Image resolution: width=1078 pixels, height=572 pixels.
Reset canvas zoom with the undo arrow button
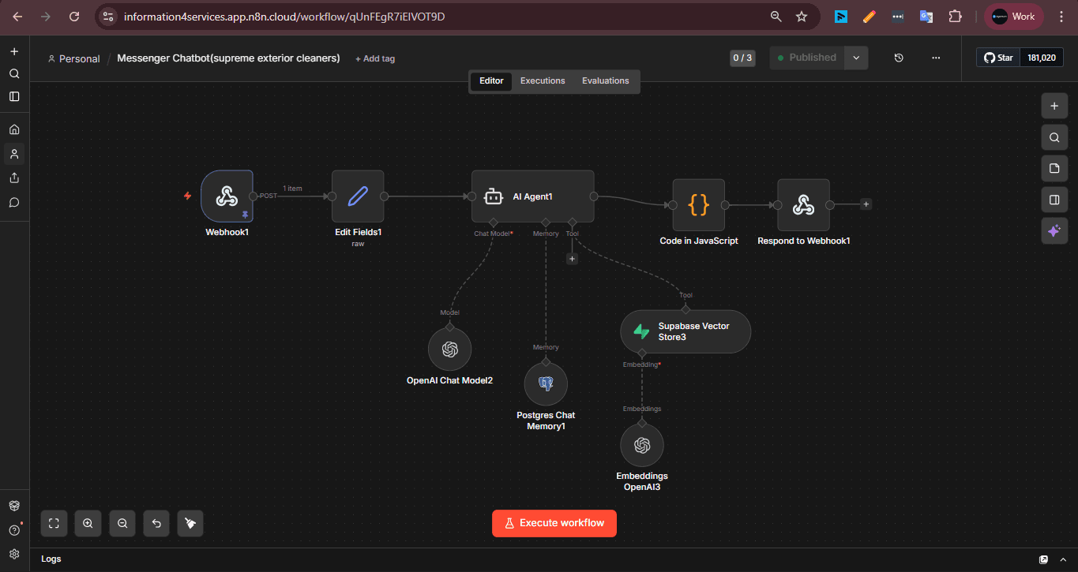[x=156, y=523]
